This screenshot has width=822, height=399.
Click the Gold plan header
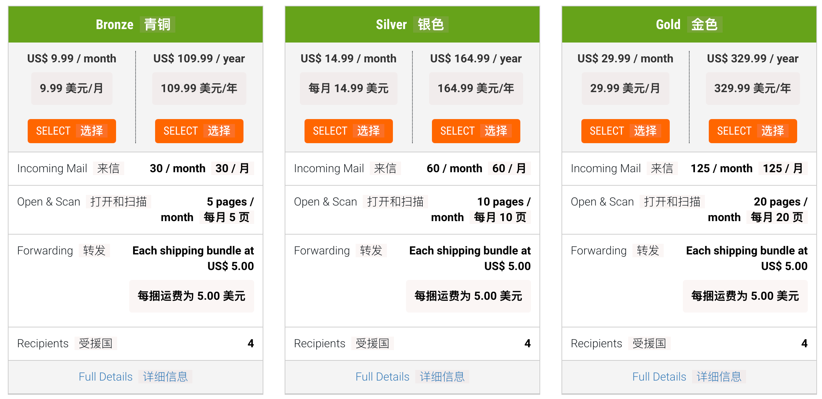tap(689, 24)
